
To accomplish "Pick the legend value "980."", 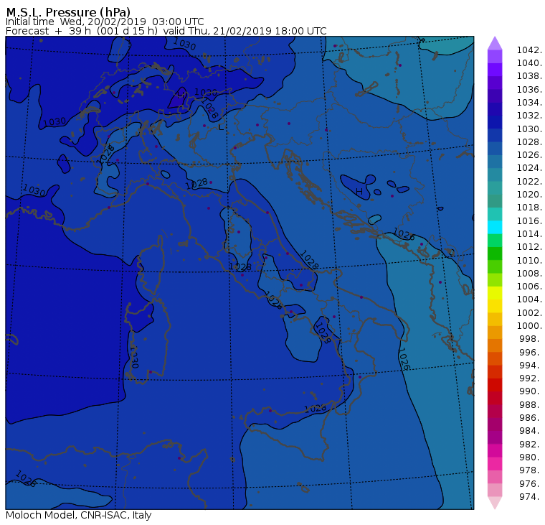I will click(531, 457).
